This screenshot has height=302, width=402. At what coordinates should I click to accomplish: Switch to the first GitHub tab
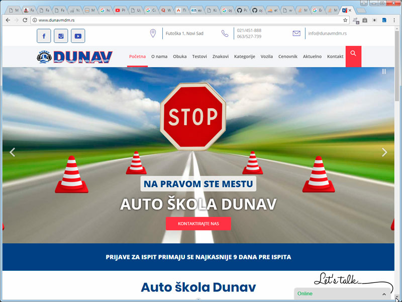tap(242, 10)
